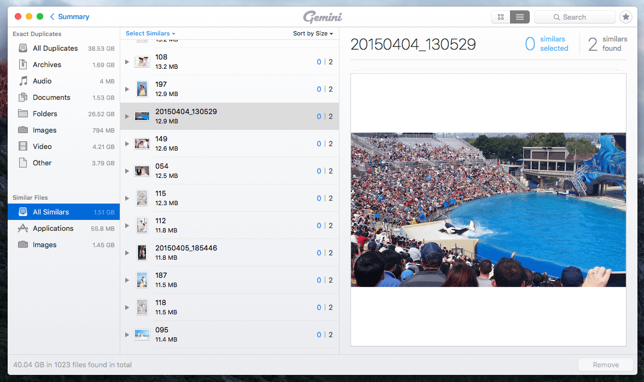Click the '2 similars found' counter

(x=608, y=44)
